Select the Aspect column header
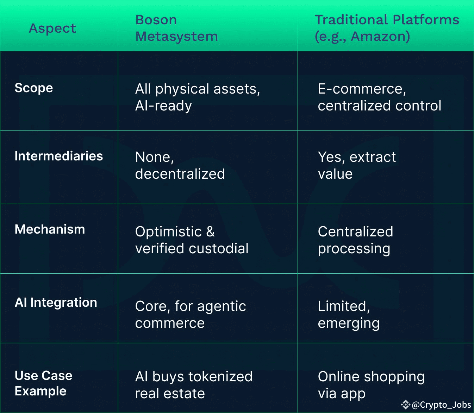 pyautogui.click(x=52, y=28)
